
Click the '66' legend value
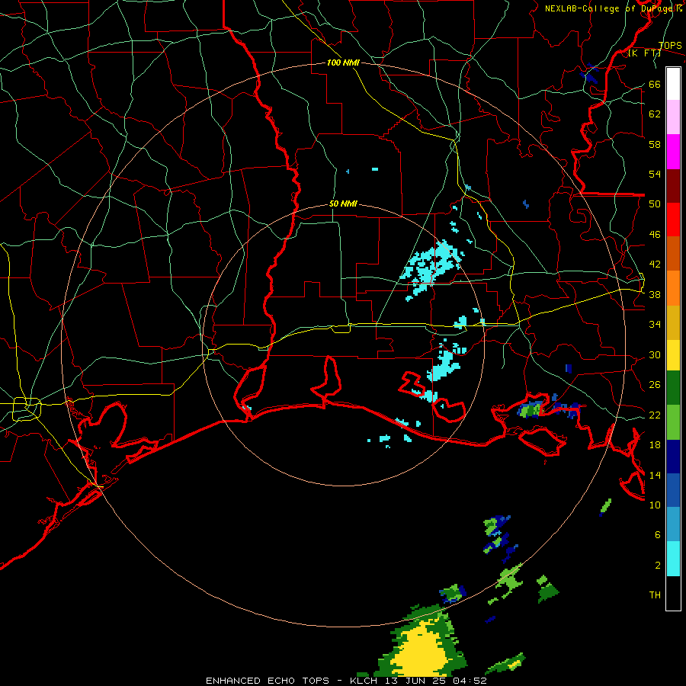[655, 84]
